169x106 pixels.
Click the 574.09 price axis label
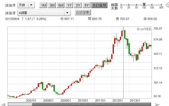pyautogui.click(x=158, y=40)
